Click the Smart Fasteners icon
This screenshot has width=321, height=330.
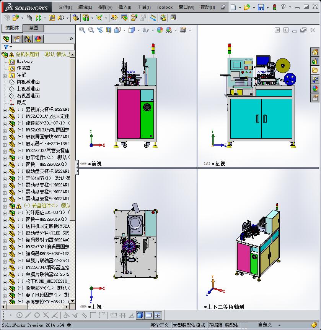tap(52, 18)
